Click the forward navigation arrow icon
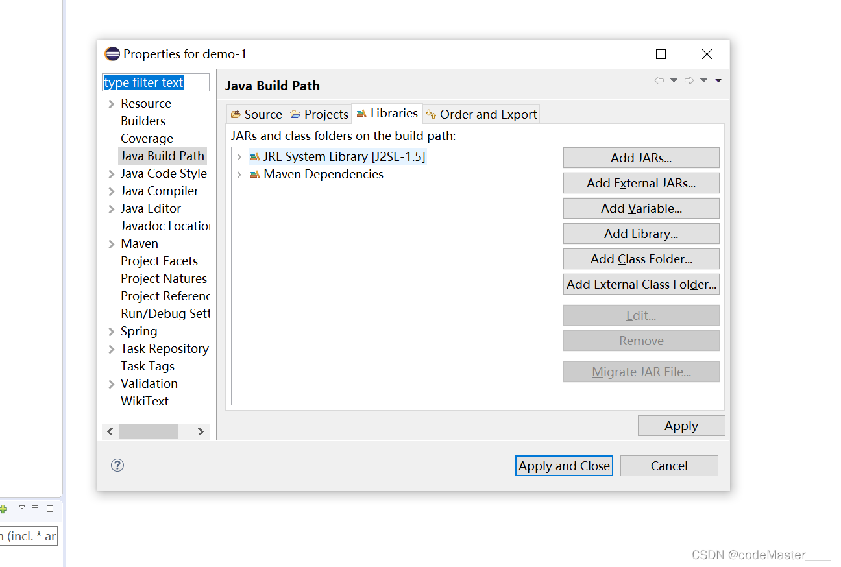 click(689, 80)
